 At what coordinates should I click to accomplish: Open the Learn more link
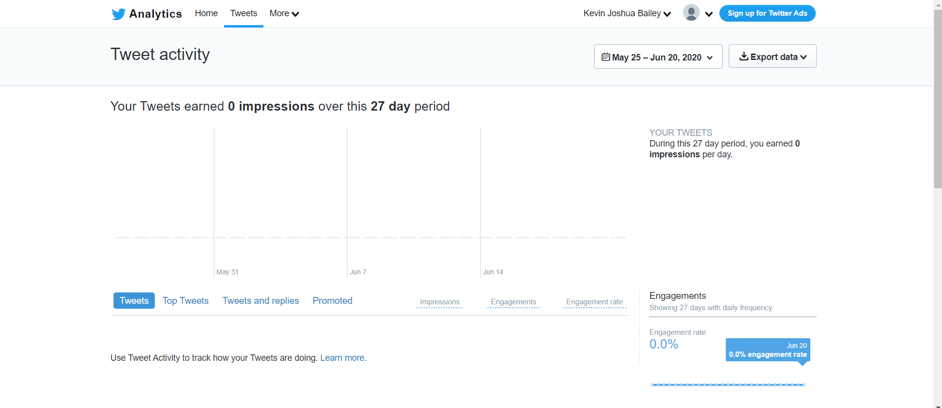[x=343, y=358]
